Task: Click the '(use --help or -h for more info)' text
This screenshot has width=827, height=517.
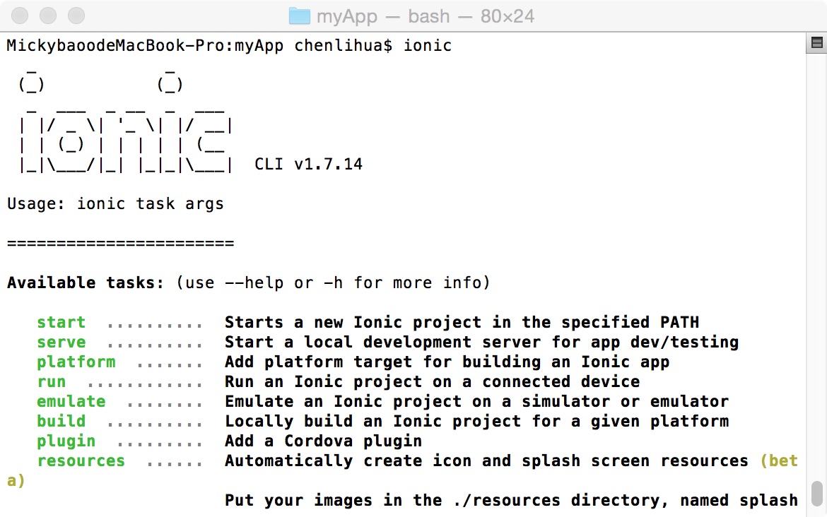Action: tap(333, 283)
